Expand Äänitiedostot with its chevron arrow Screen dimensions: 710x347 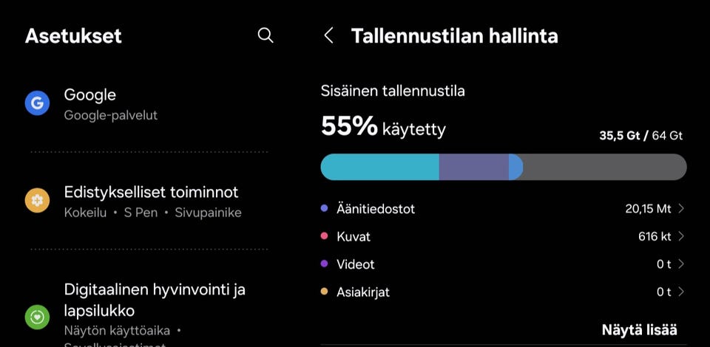pyautogui.click(x=680, y=209)
